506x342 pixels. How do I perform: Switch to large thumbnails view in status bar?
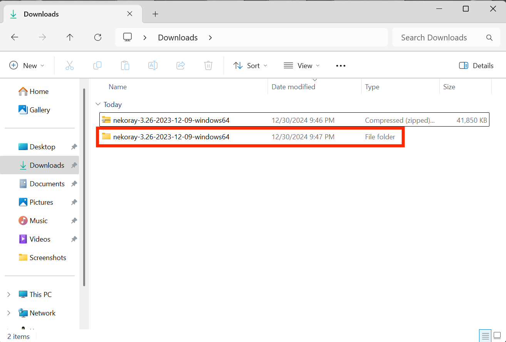(x=497, y=335)
